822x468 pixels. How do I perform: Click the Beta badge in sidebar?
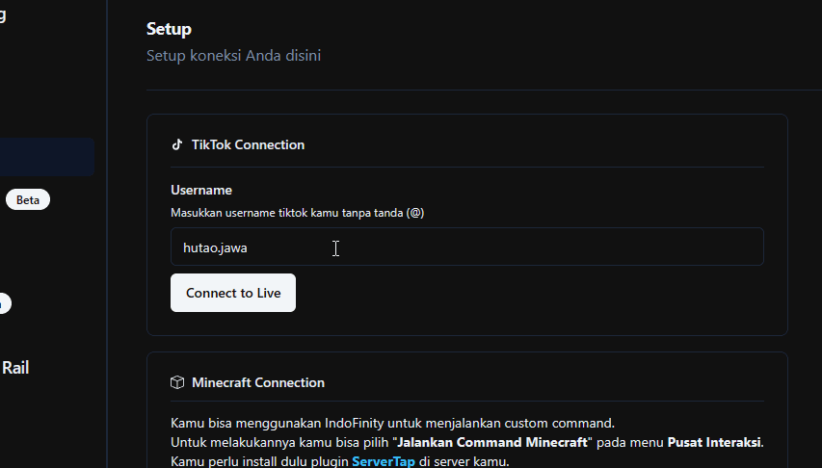click(27, 200)
